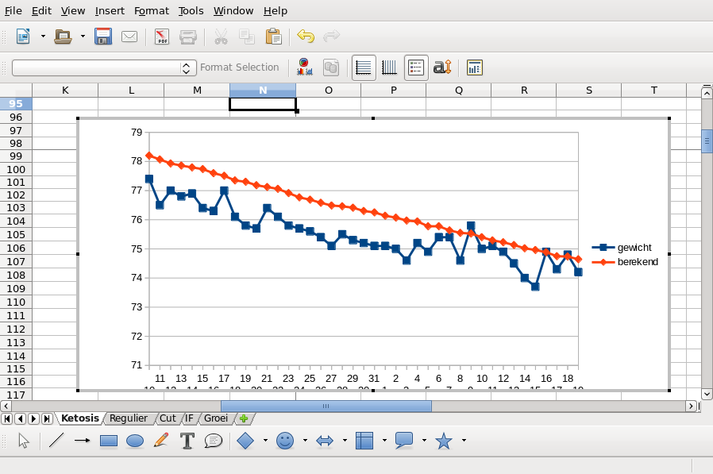Expand the Open file dropdown arrow
This screenshot has width=713, height=474.
click(83, 37)
